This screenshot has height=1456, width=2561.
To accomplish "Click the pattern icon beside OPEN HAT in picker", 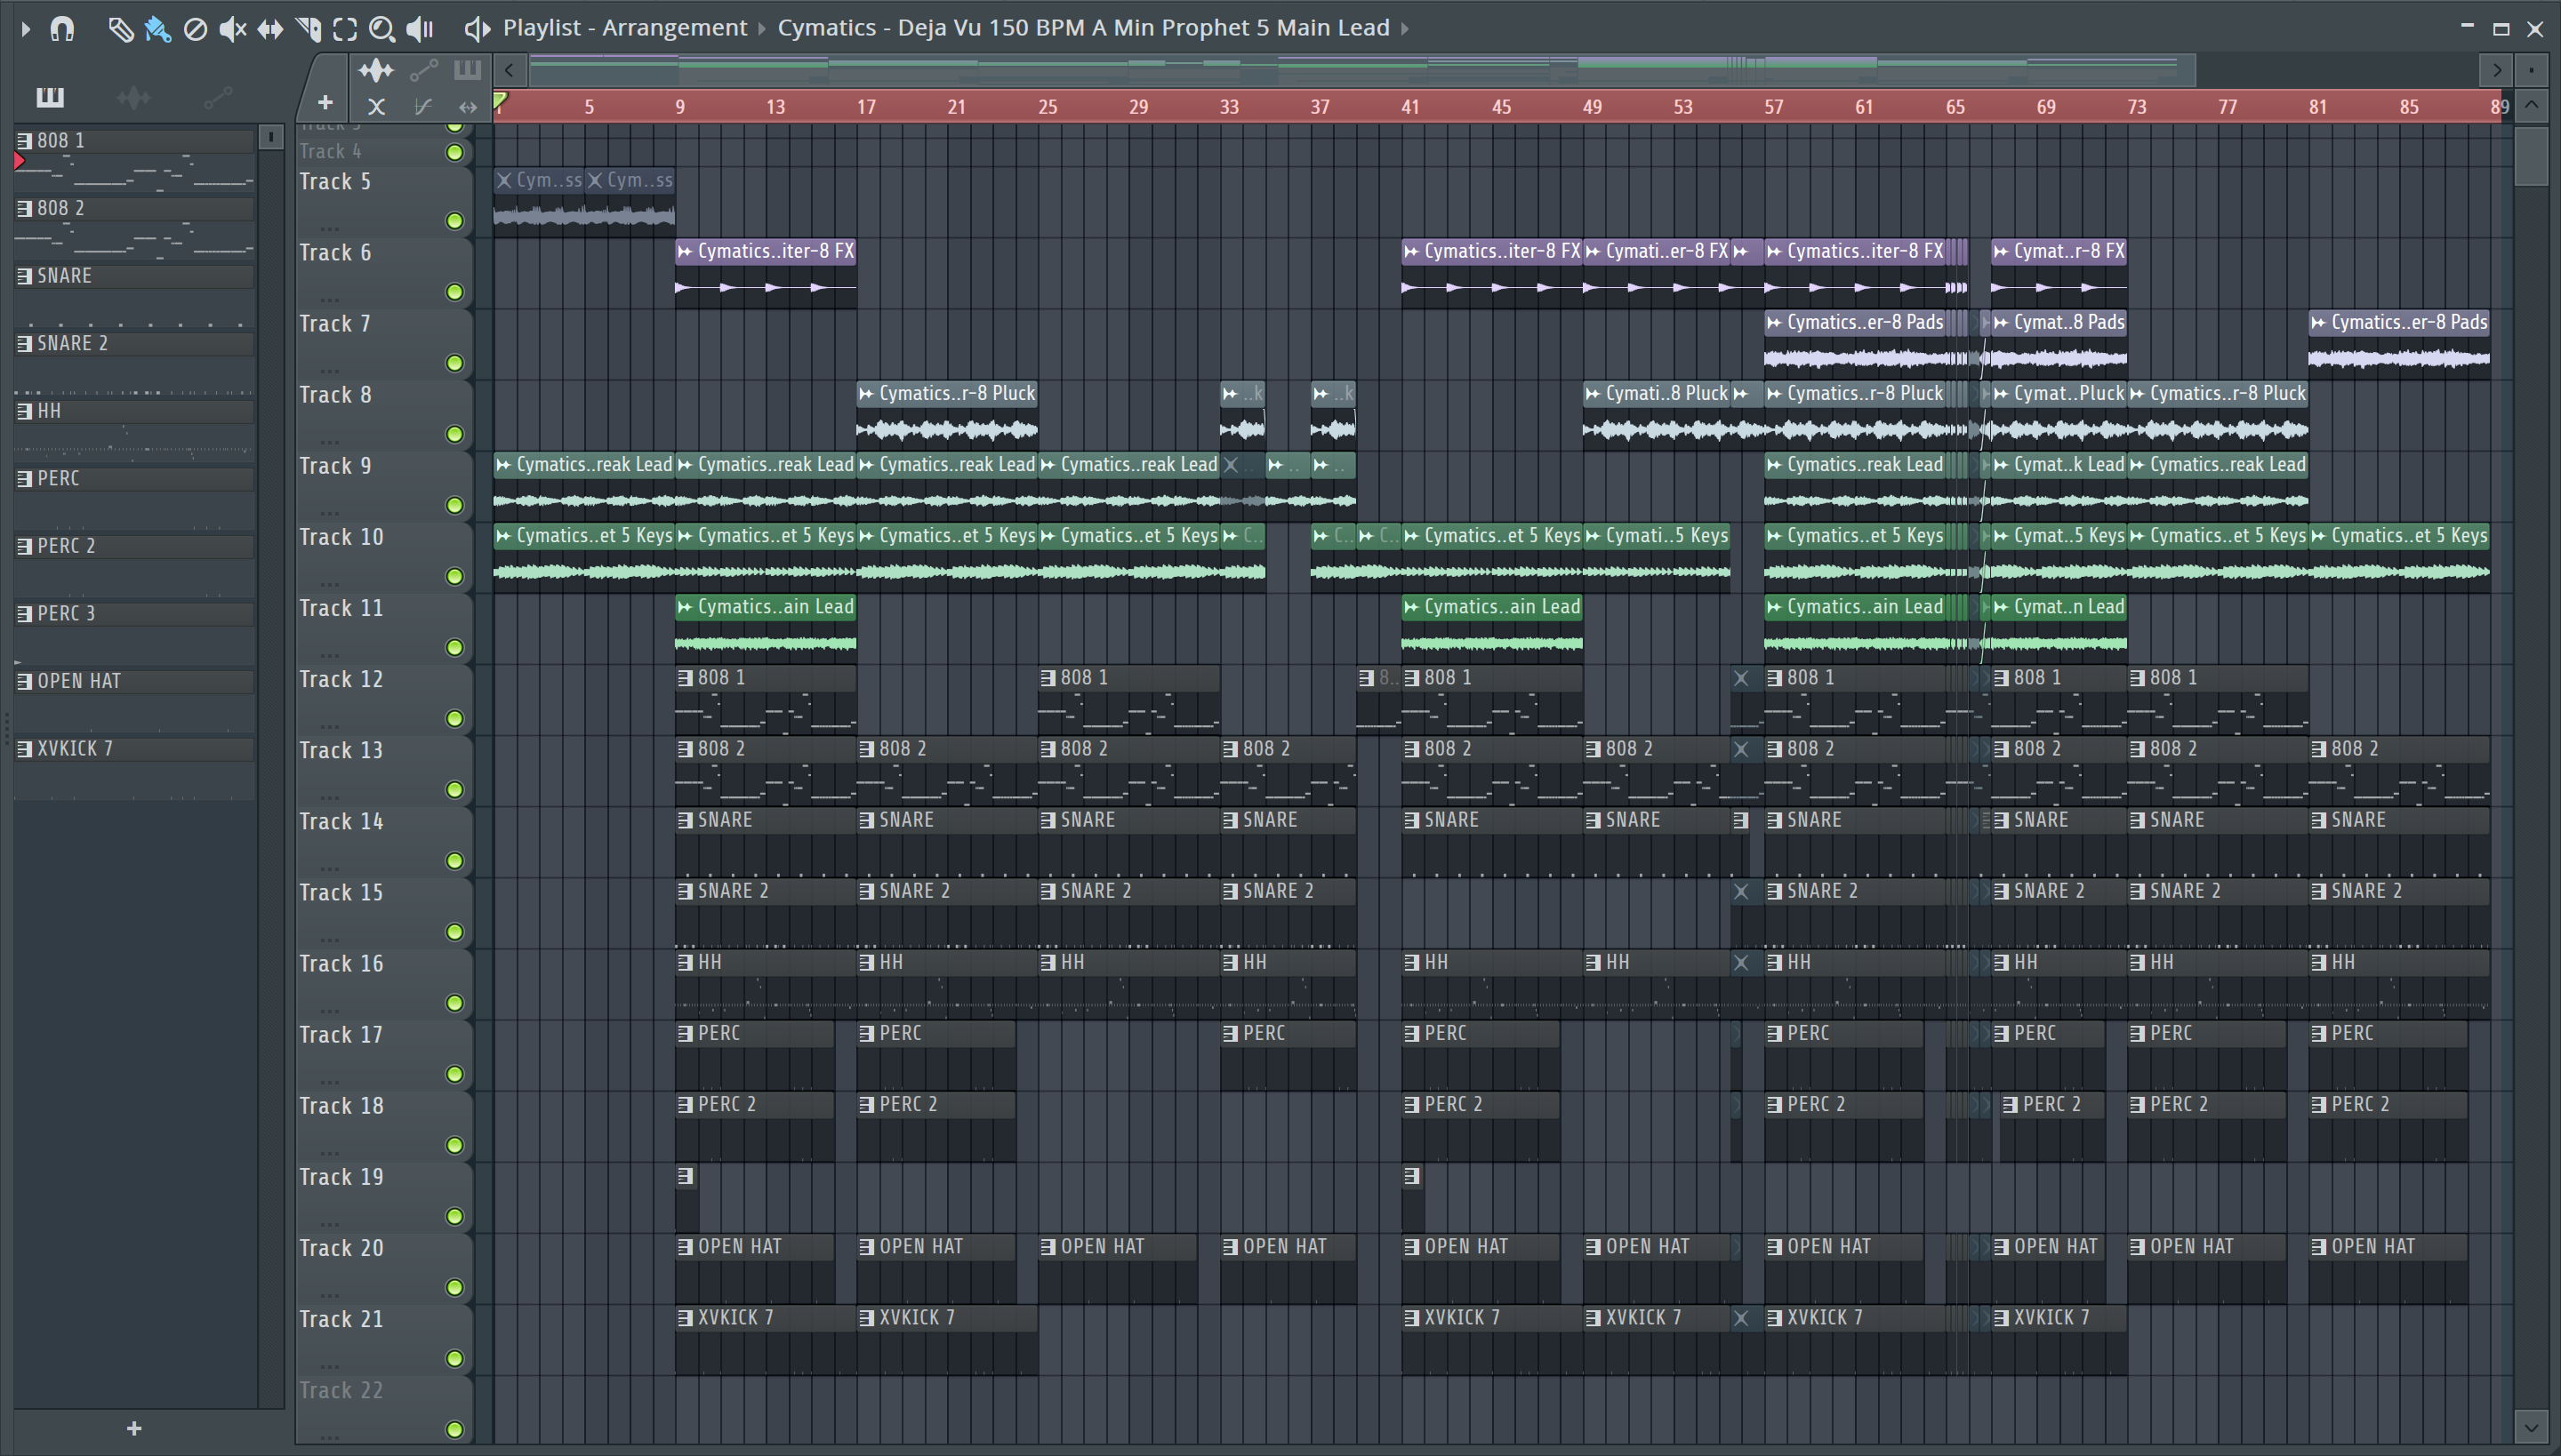I will [25, 681].
